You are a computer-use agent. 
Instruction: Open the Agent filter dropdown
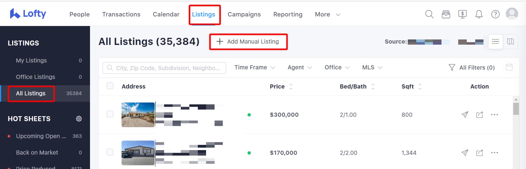(x=300, y=67)
